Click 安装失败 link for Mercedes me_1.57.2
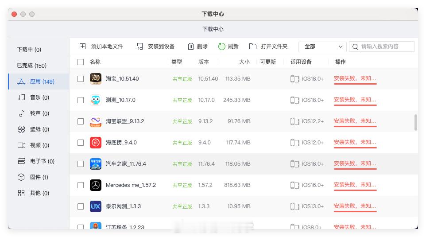 tap(355, 185)
